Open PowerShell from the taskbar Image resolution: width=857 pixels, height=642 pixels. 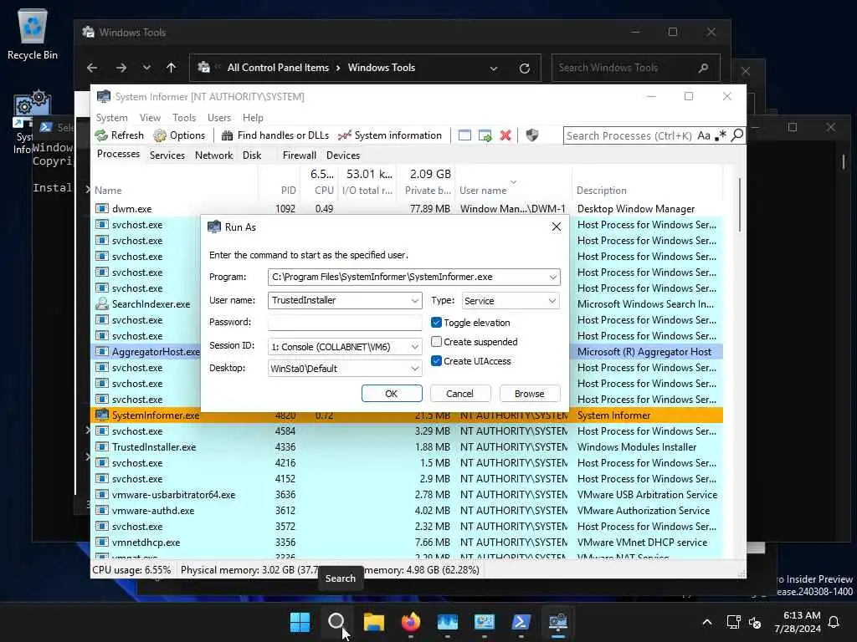(521, 622)
